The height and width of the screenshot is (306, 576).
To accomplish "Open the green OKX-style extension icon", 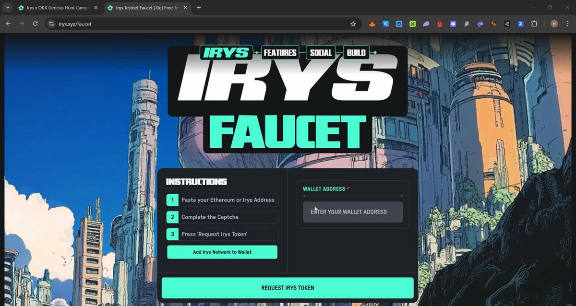I will point(412,24).
